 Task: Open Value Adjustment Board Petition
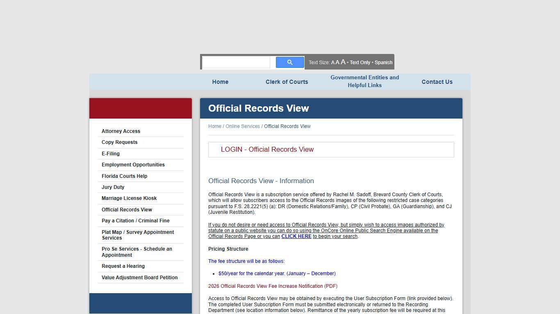[x=139, y=277]
